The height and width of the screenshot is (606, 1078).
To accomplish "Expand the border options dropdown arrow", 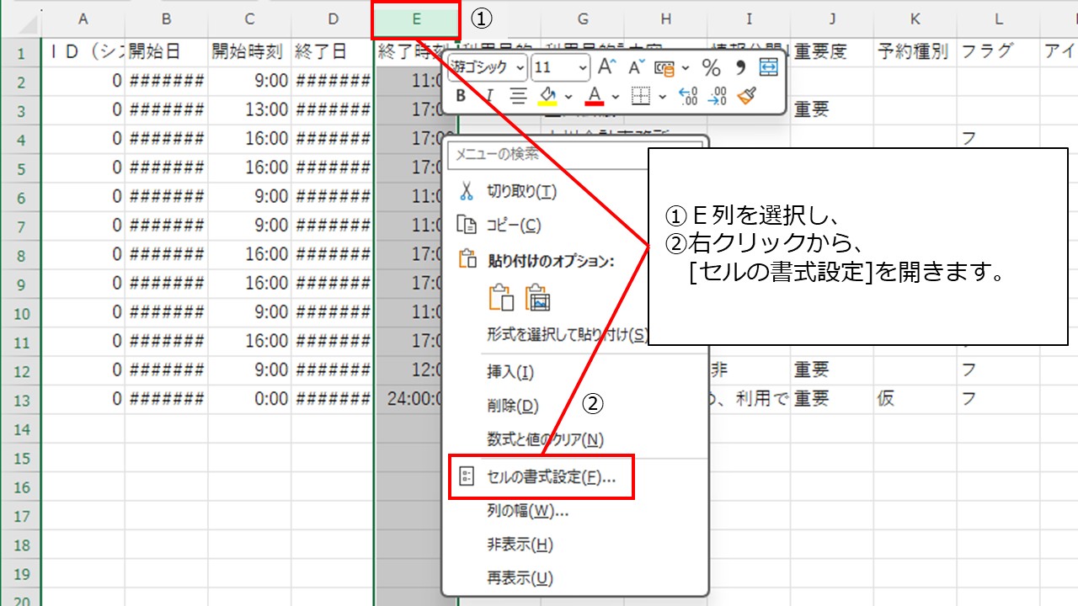I will tap(663, 95).
